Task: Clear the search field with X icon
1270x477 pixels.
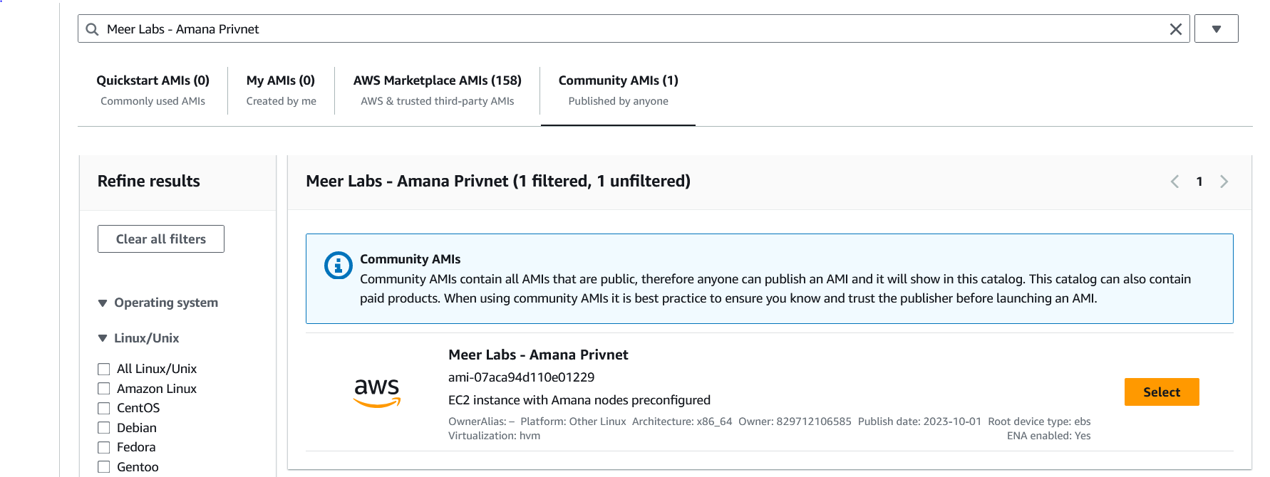Action: [x=1175, y=29]
